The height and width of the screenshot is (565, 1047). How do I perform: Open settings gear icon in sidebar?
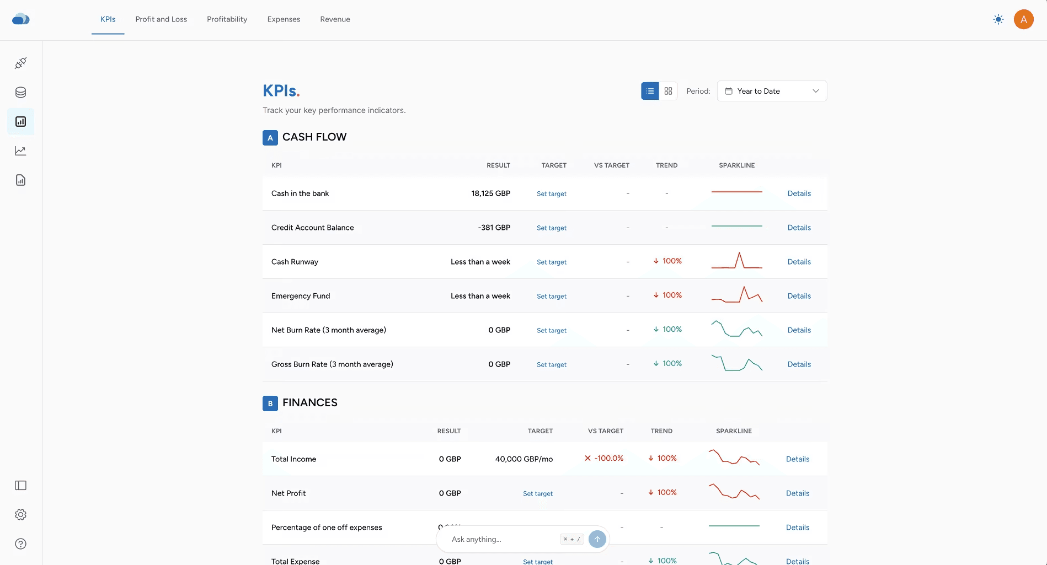[x=20, y=515]
